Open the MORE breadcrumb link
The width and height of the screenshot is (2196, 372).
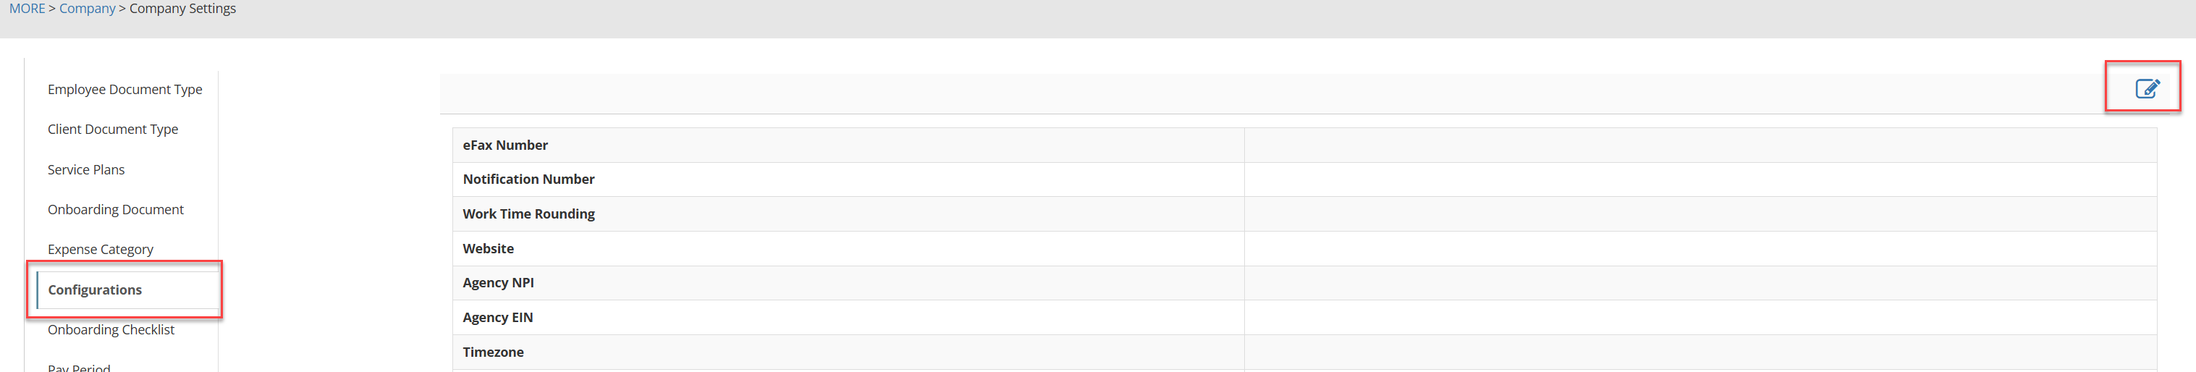pos(27,9)
